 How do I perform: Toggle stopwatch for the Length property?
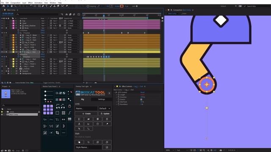[119, 95]
